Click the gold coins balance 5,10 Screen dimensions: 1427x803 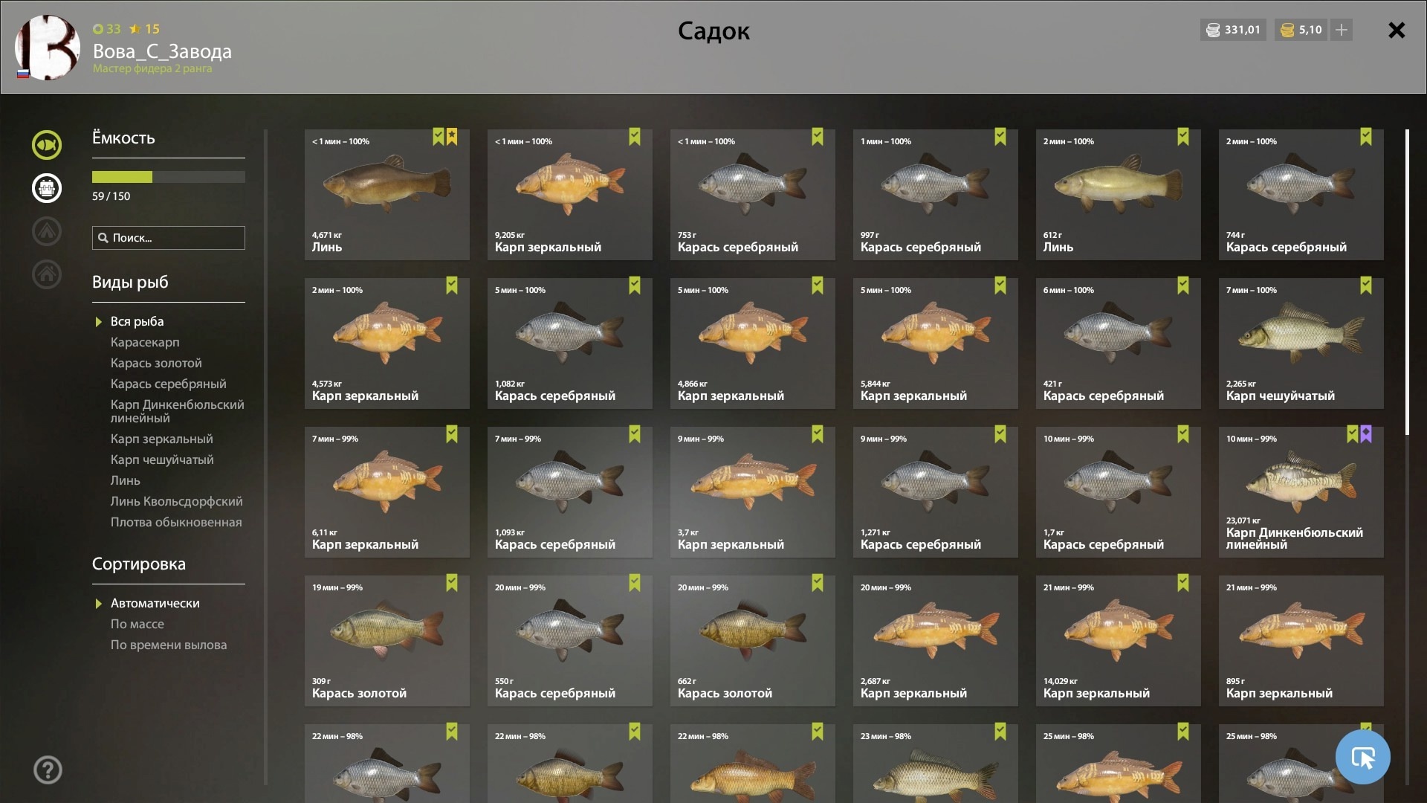(x=1301, y=30)
